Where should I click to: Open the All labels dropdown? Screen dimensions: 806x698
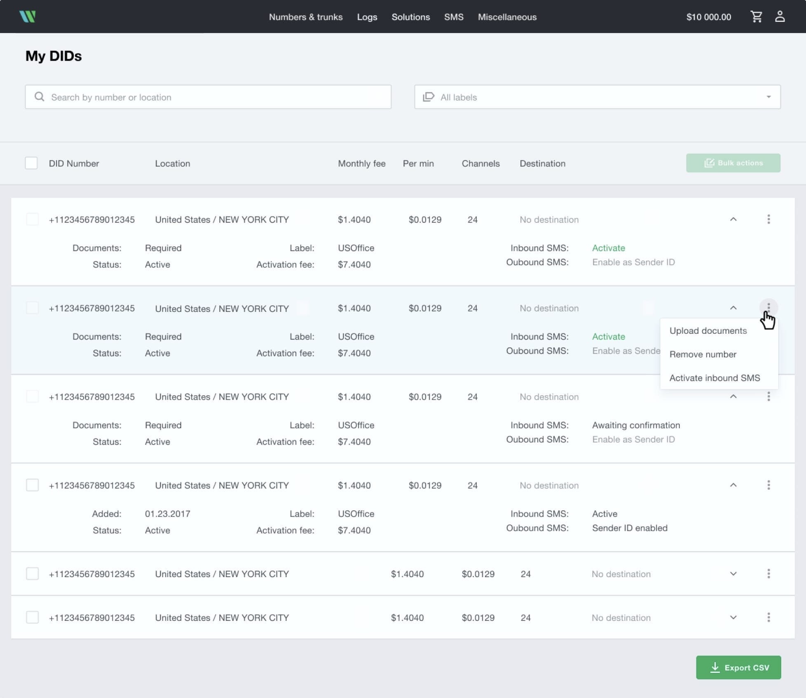[x=597, y=97]
